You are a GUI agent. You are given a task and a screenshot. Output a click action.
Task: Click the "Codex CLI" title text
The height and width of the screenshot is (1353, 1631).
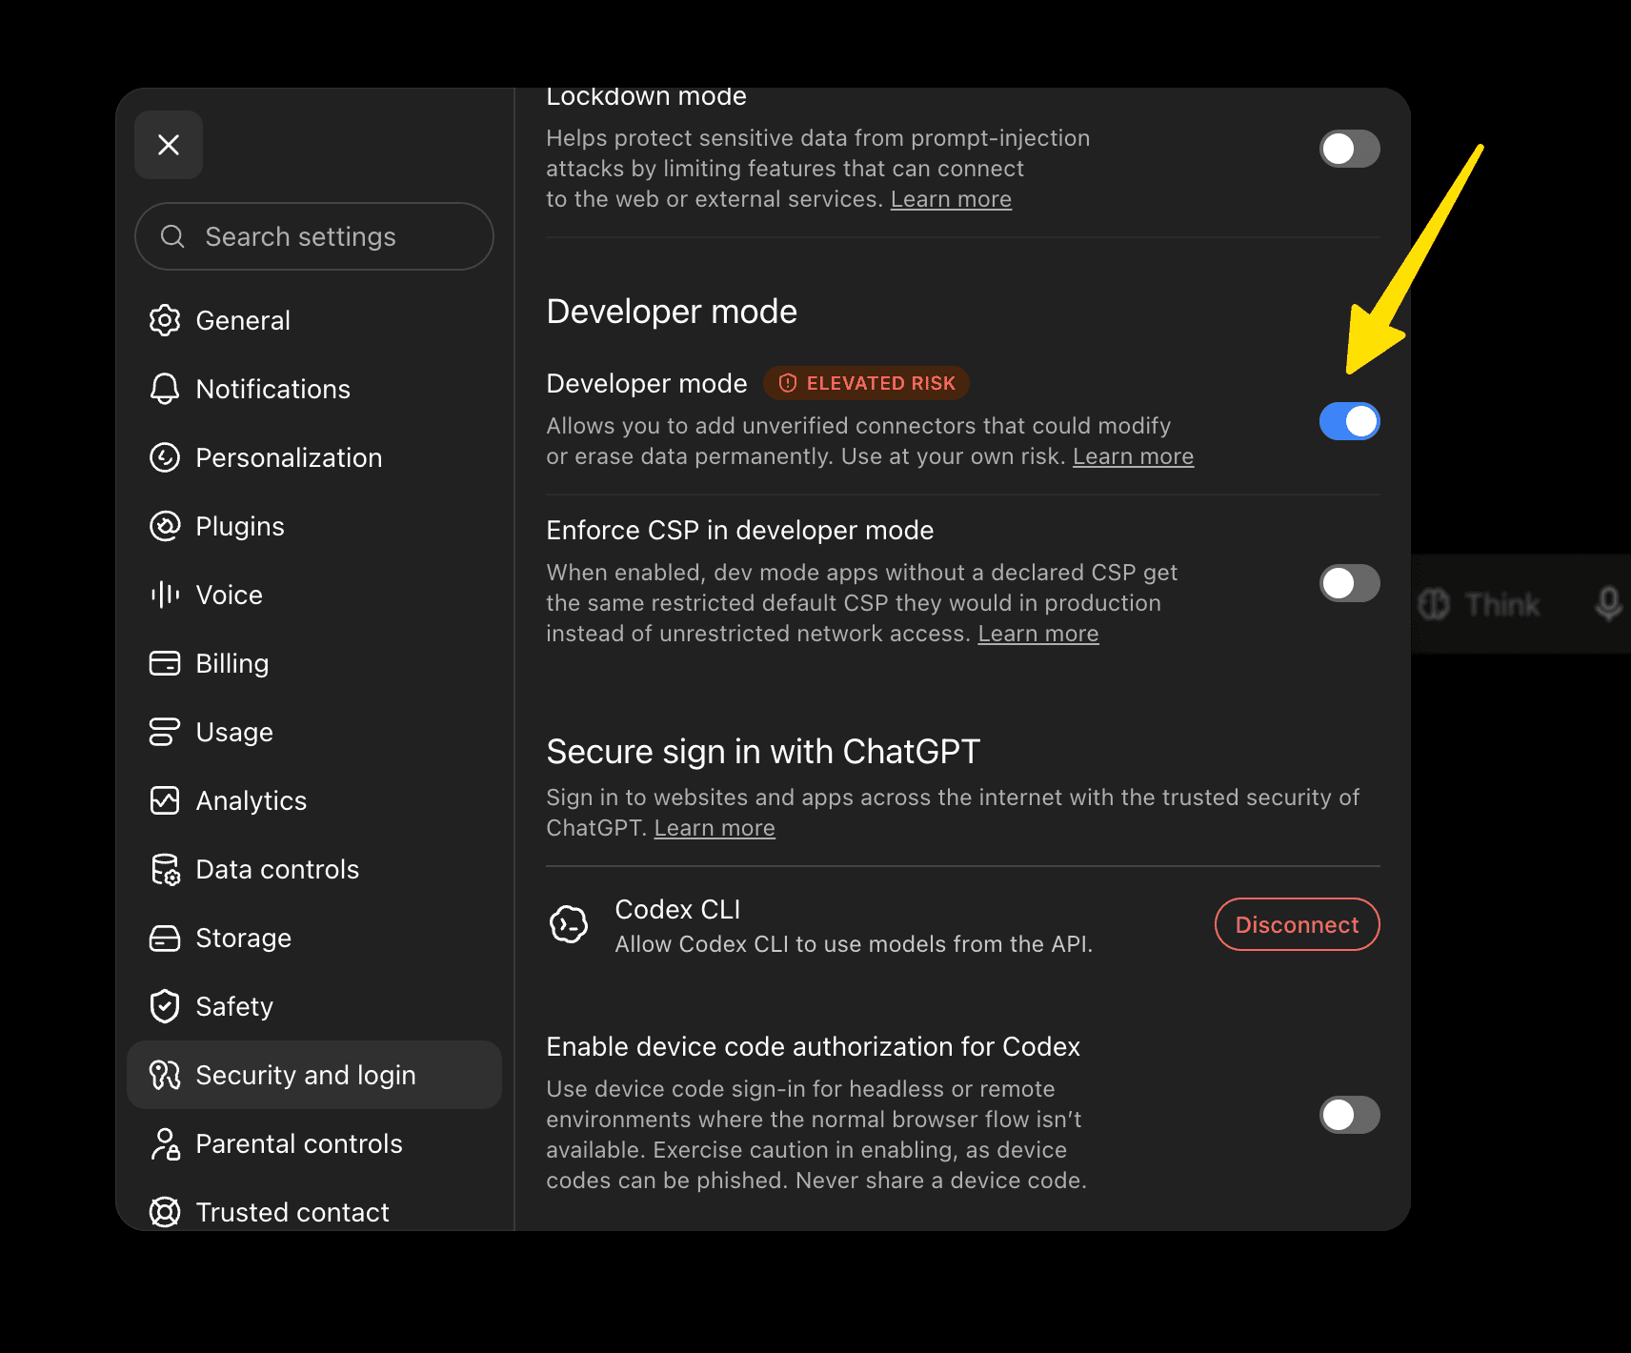tap(677, 909)
